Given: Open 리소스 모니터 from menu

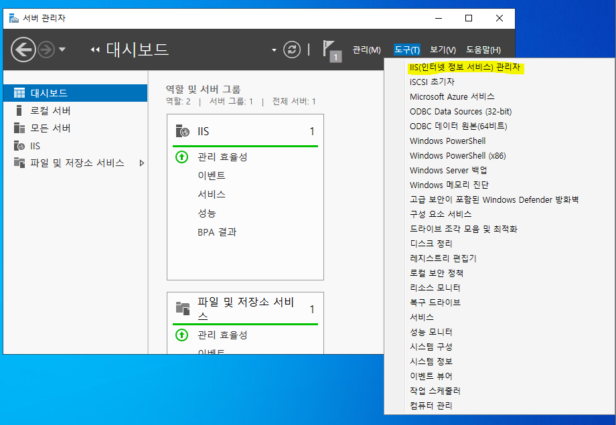Looking at the screenshot, I should (435, 288).
